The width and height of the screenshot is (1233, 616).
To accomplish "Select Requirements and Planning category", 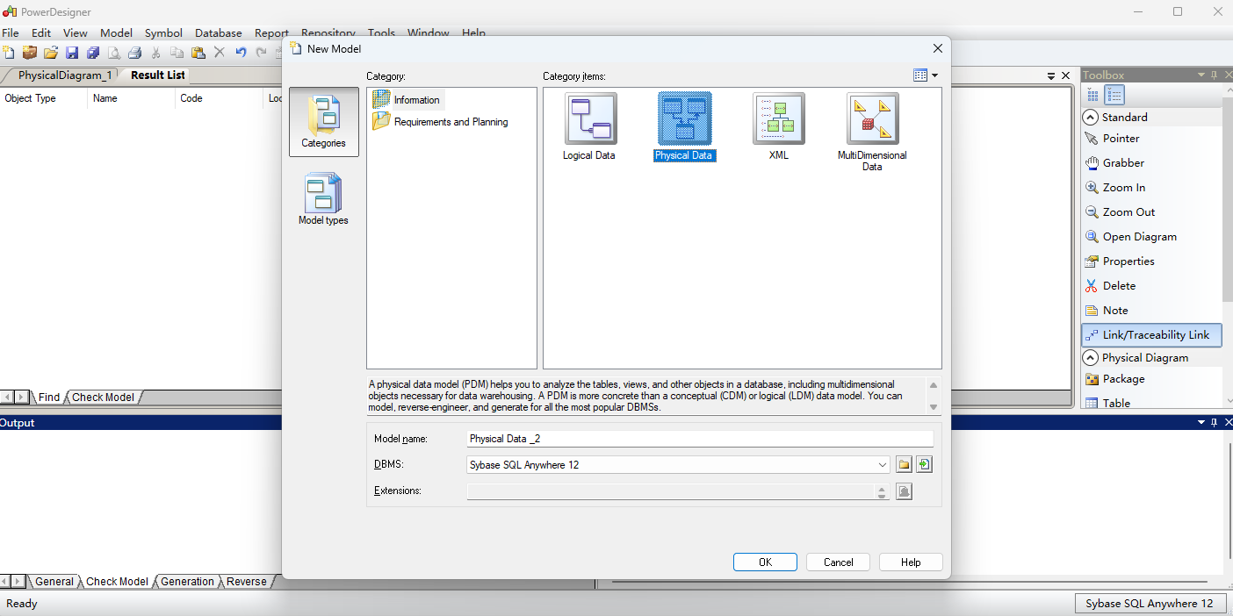I will tap(451, 122).
